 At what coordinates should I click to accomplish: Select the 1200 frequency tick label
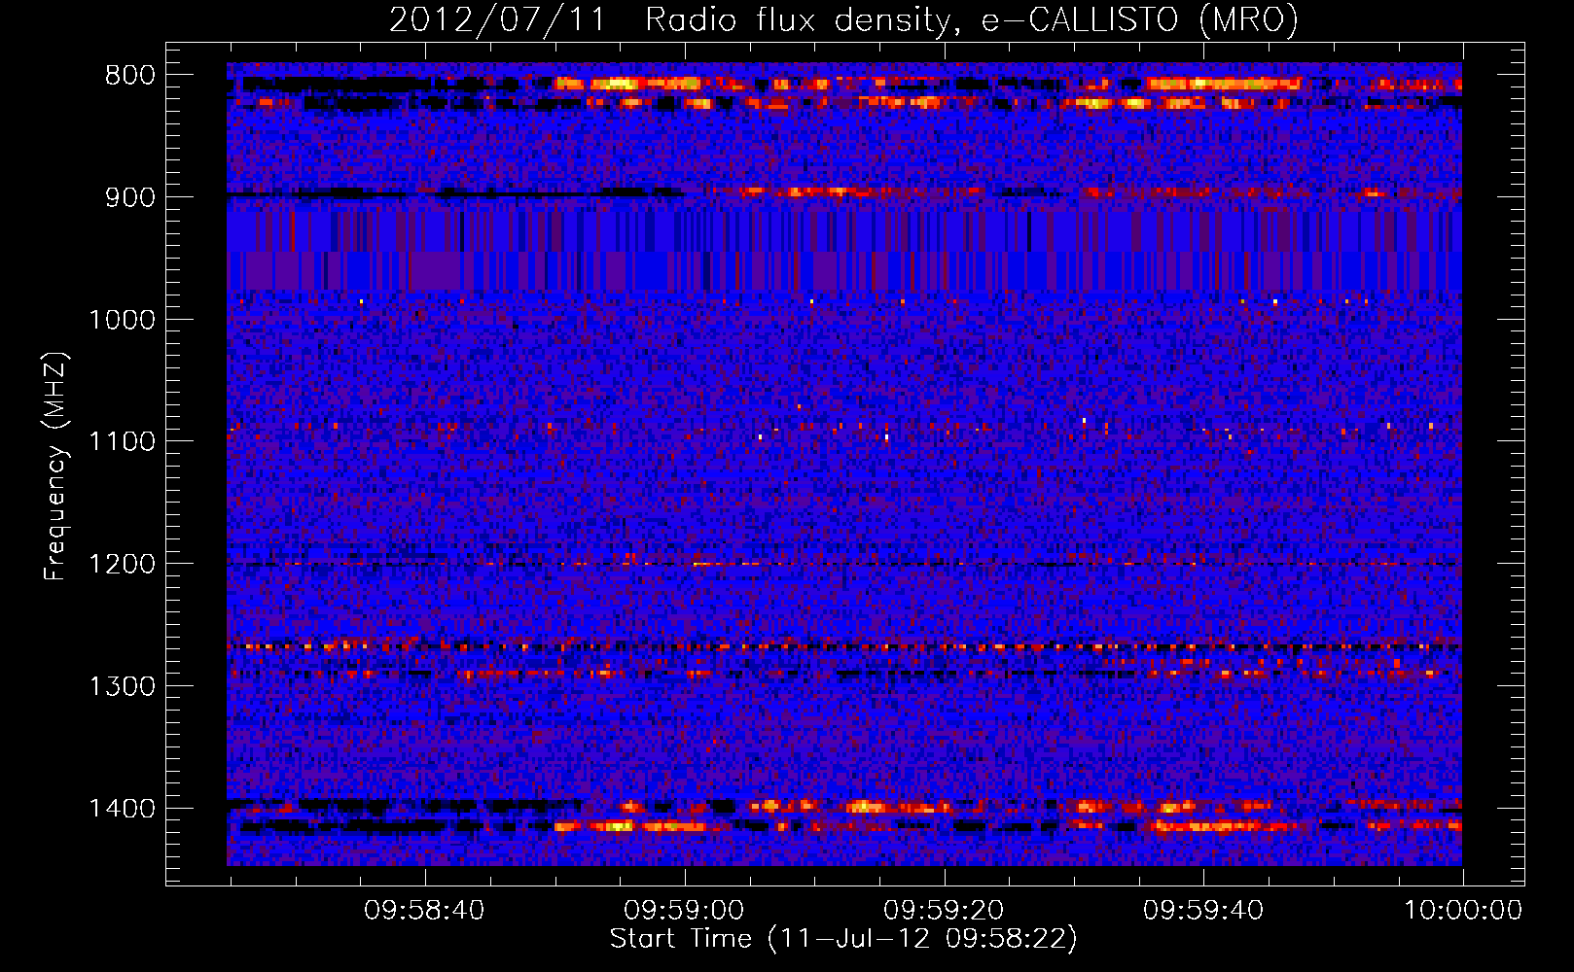(122, 565)
